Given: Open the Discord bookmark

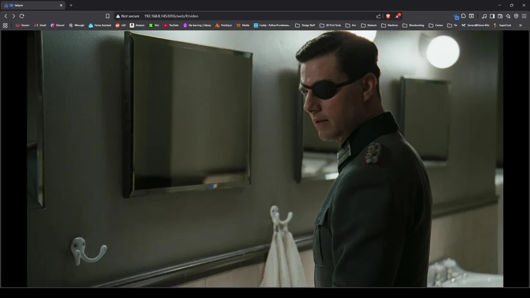Looking at the screenshot, I should coord(57,25).
